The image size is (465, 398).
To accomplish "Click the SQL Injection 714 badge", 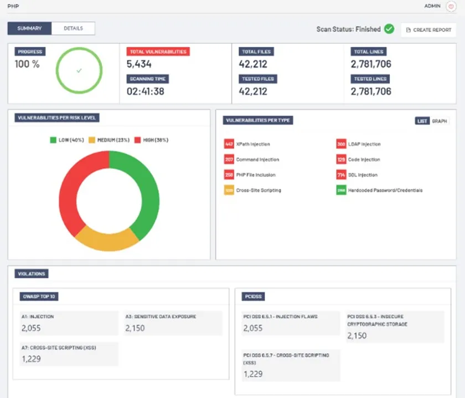I will pos(341,175).
